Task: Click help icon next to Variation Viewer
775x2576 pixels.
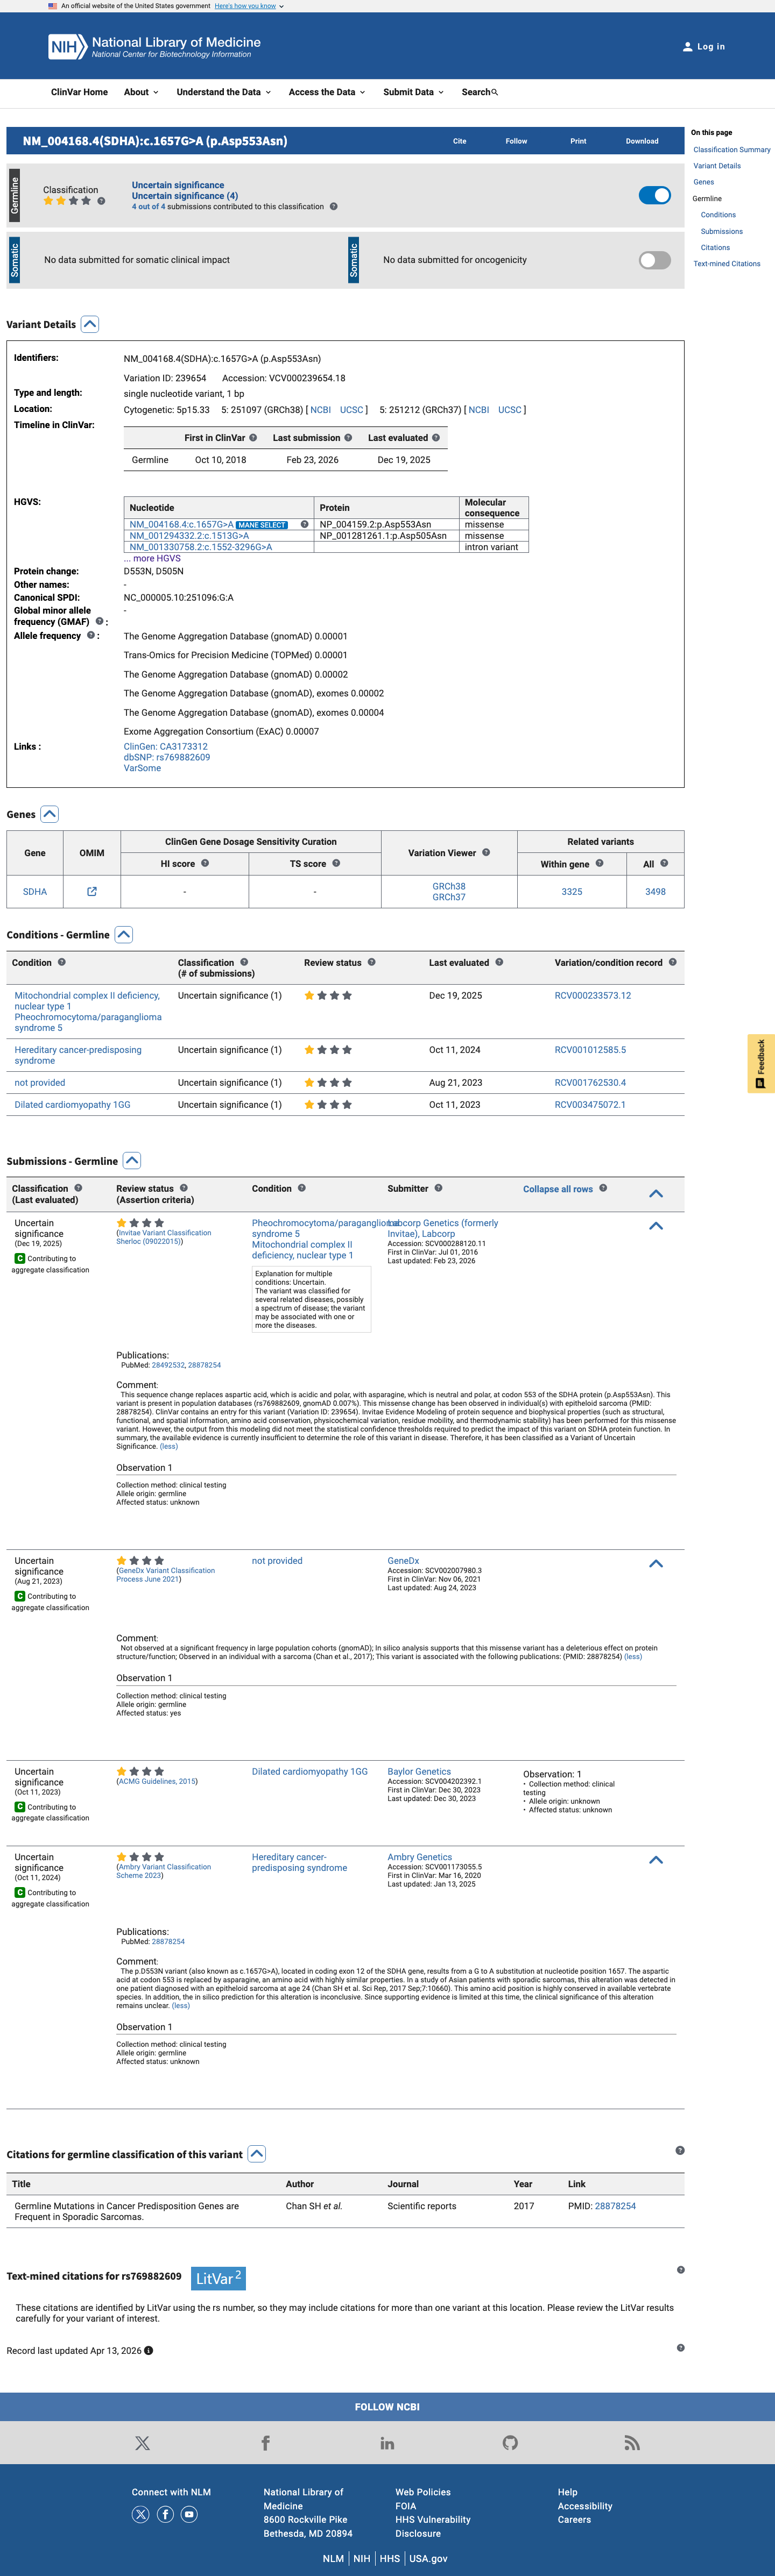Action: pos(487,852)
